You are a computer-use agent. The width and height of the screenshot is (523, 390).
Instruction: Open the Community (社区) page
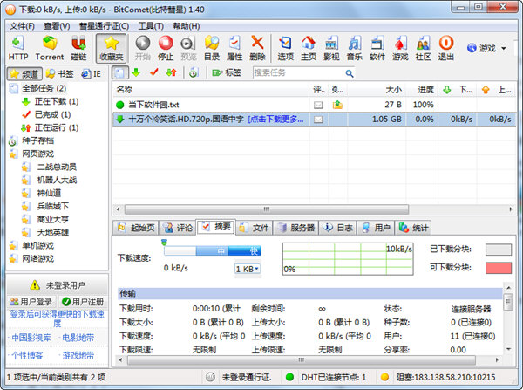[x=424, y=48]
